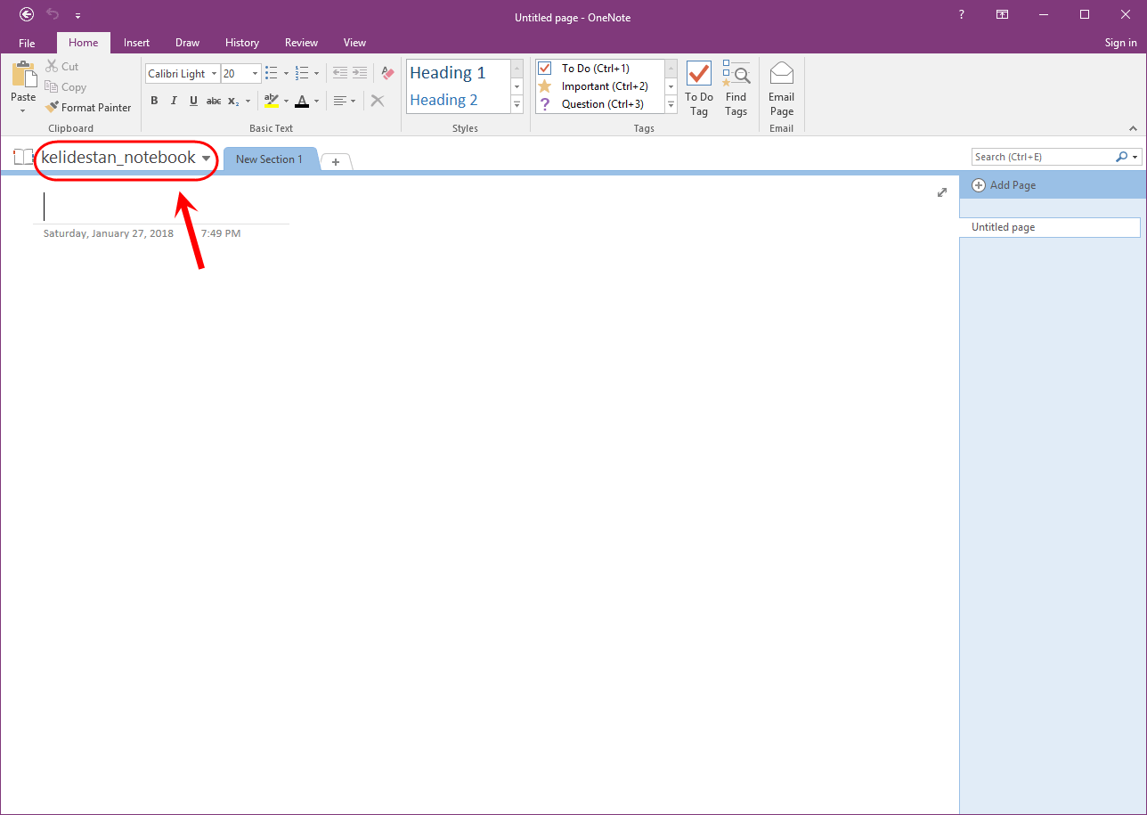Open highlight color picker arrow
Screen dimensions: 1147x815
click(x=286, y=101)
